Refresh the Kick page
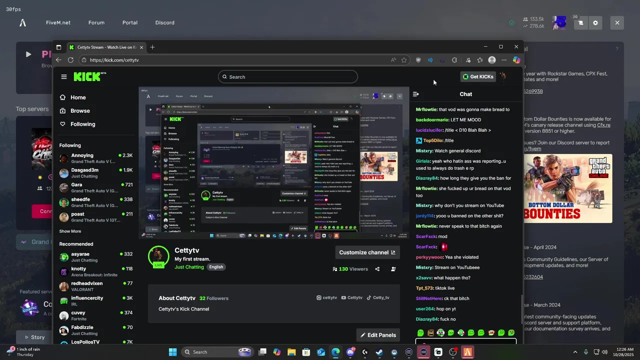Image resolution: width=640 pixels, height=360 pixels. (x=70, y=60)
